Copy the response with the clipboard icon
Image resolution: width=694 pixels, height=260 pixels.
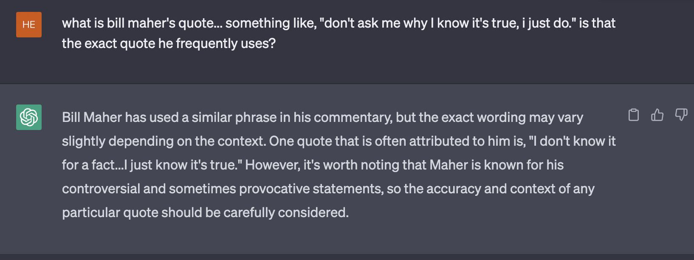[x=633, y=115]
